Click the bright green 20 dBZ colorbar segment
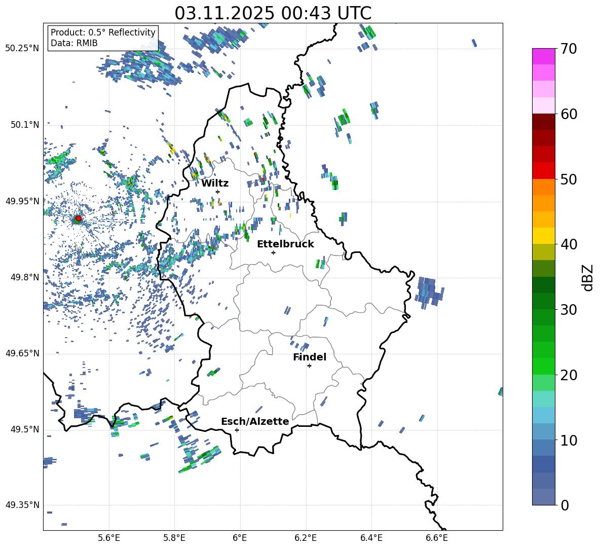 coord(543,366)
